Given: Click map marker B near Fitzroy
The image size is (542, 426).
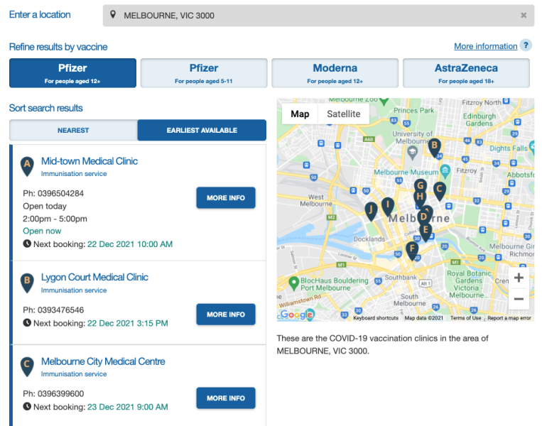Looking at the screenshot, I should click(x=434, y=147).
